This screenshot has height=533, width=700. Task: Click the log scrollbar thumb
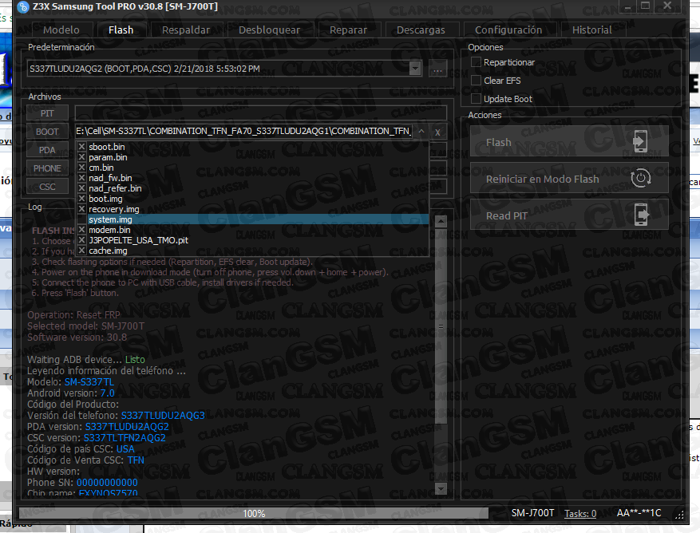[441, 326]
